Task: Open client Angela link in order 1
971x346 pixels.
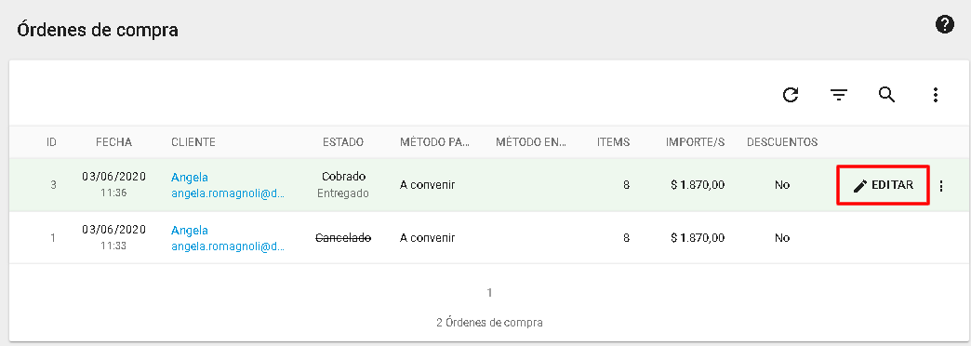Action: (x=190, y=231)
